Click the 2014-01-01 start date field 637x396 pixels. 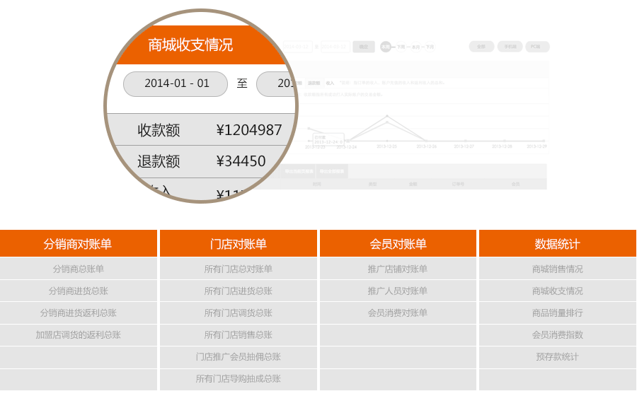tap(176, 83)
